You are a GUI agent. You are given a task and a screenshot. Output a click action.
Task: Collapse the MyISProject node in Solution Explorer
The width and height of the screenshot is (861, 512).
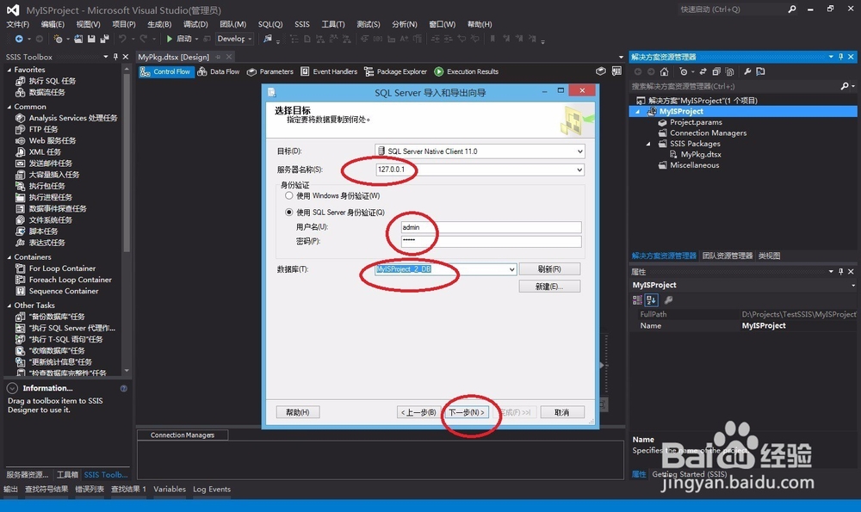tap(637, 111)
